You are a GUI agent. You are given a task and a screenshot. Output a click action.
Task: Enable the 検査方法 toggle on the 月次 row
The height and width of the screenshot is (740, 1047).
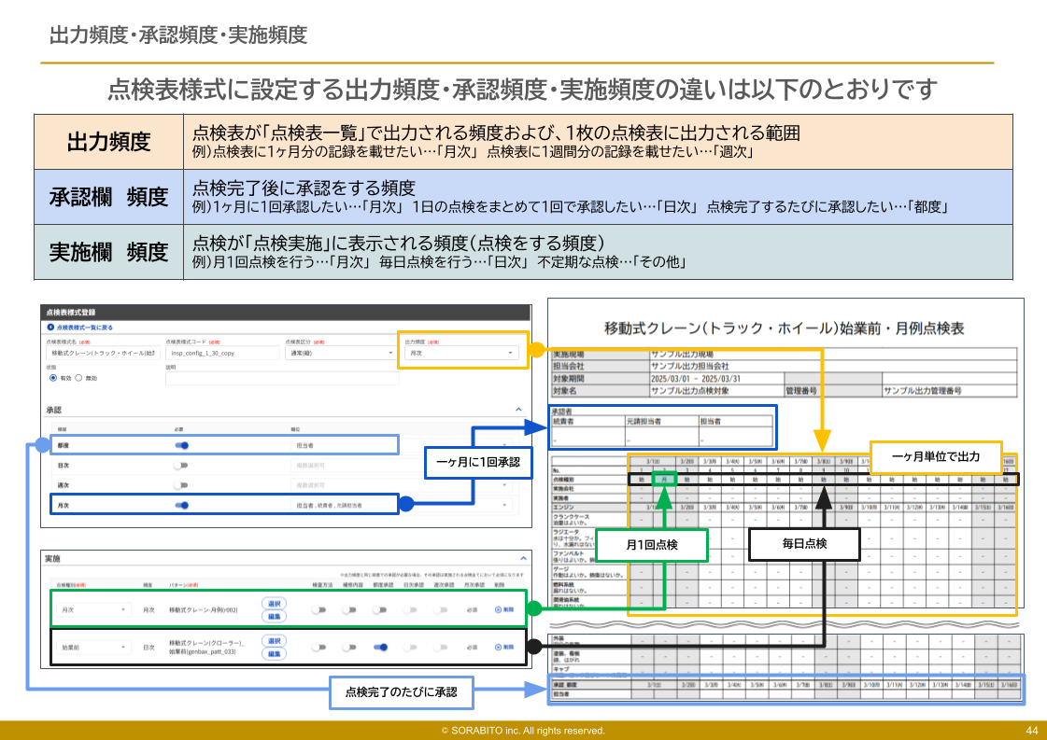(319, 608)
